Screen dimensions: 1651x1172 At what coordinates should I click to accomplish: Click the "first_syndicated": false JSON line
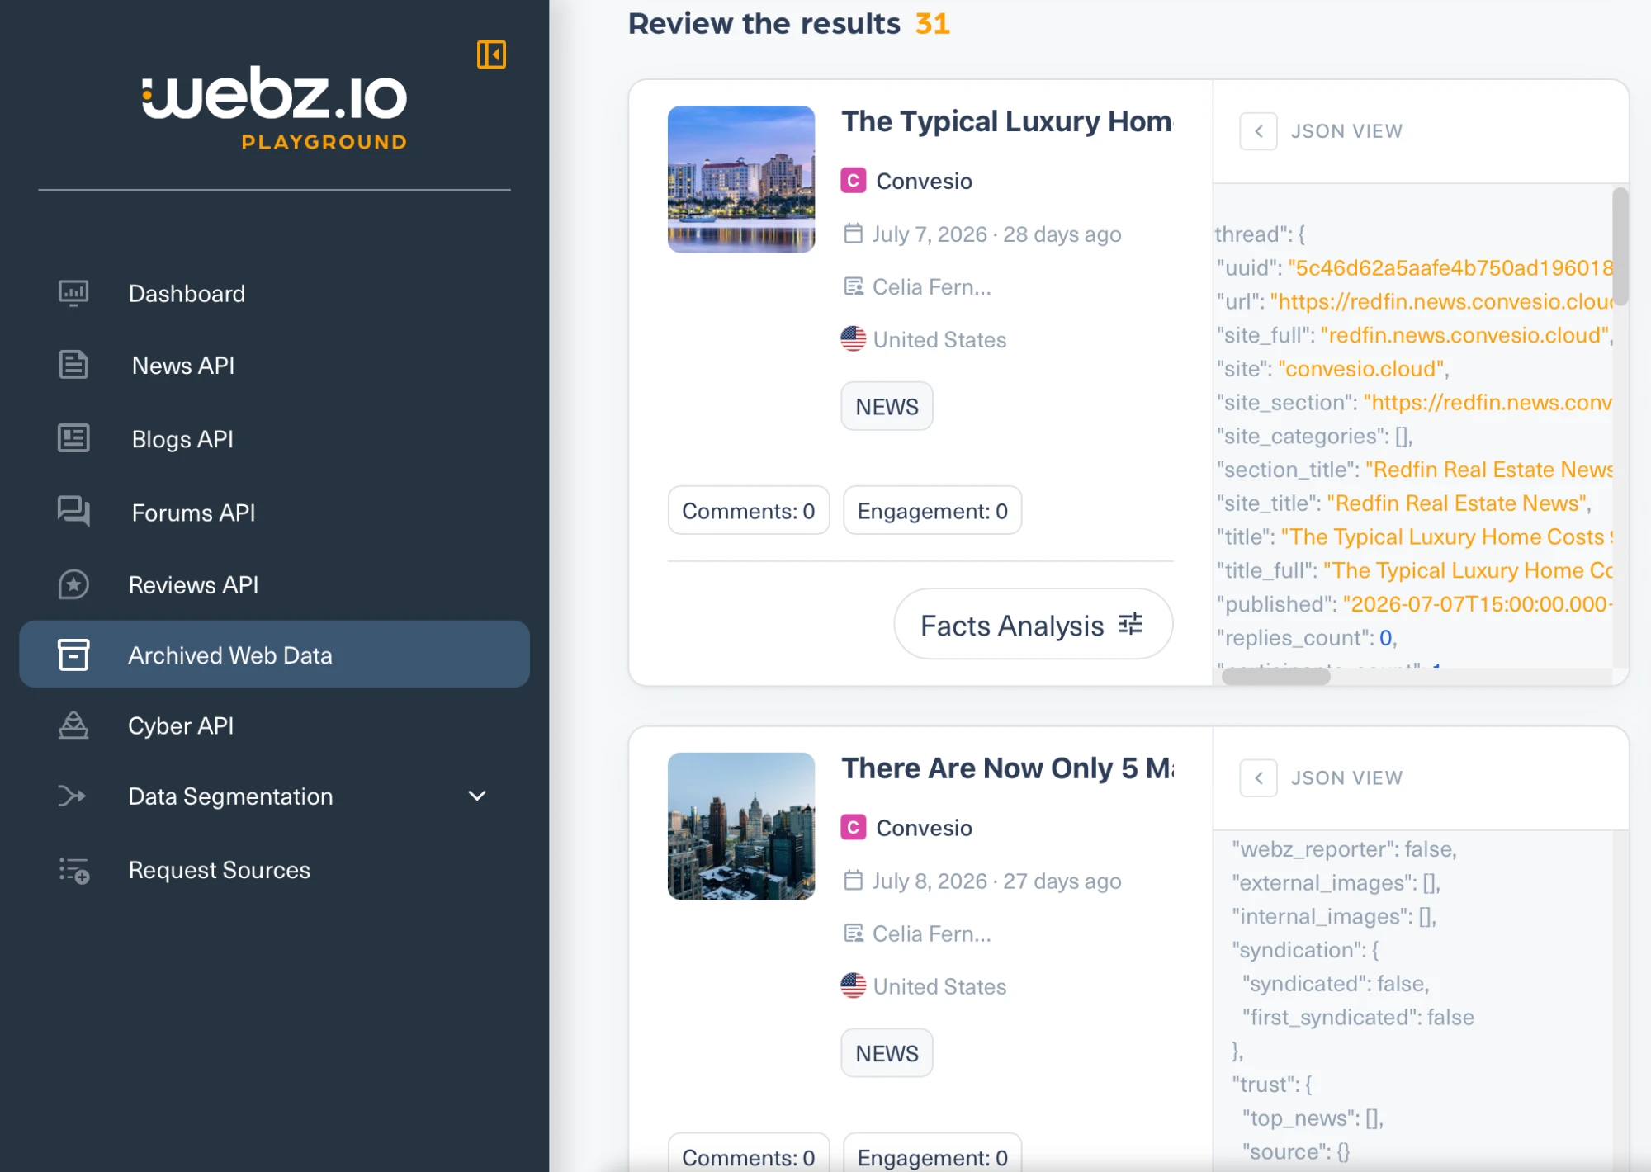pos(1359,1018)
